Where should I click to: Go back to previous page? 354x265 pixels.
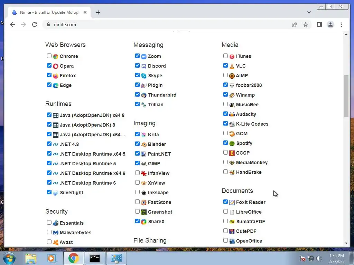pyautogui.click(x=12, y=24)
